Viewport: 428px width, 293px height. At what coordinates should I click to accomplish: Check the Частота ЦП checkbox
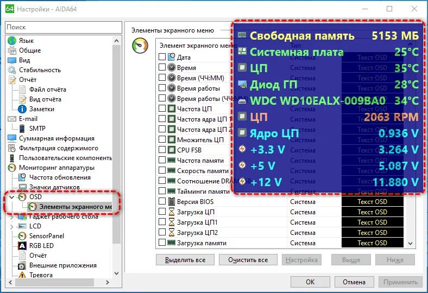[x=162, y=109]
